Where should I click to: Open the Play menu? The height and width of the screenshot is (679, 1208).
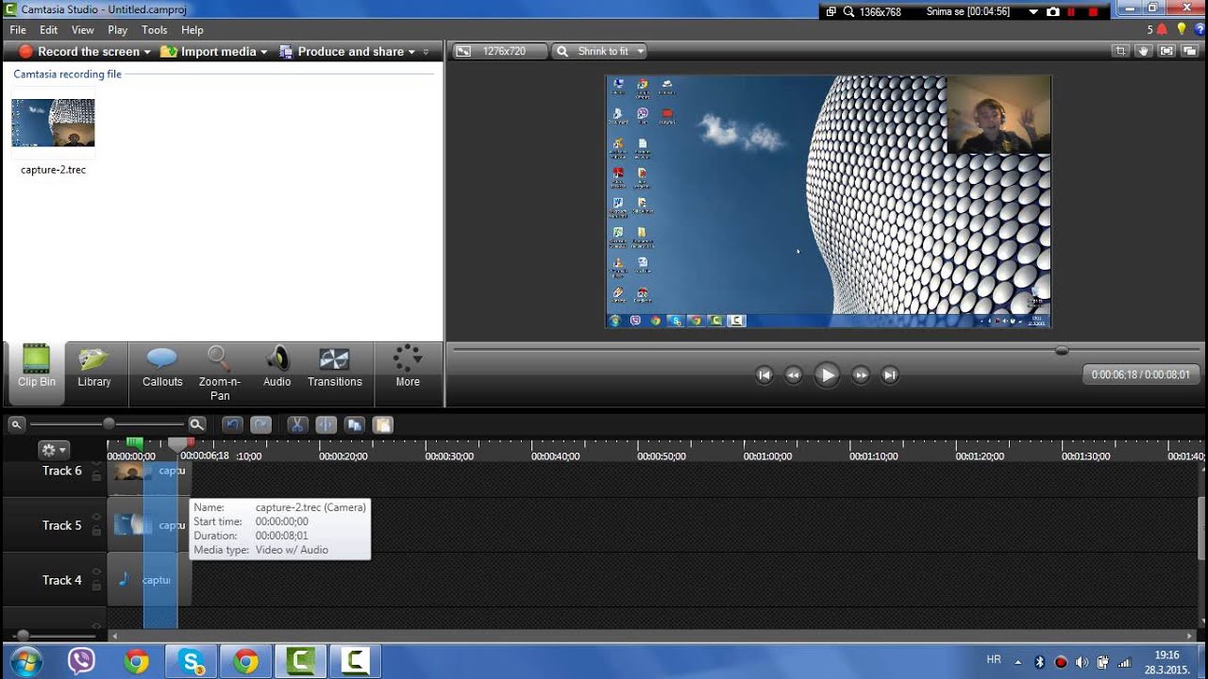pyautogui.click(x=118, y=30)
